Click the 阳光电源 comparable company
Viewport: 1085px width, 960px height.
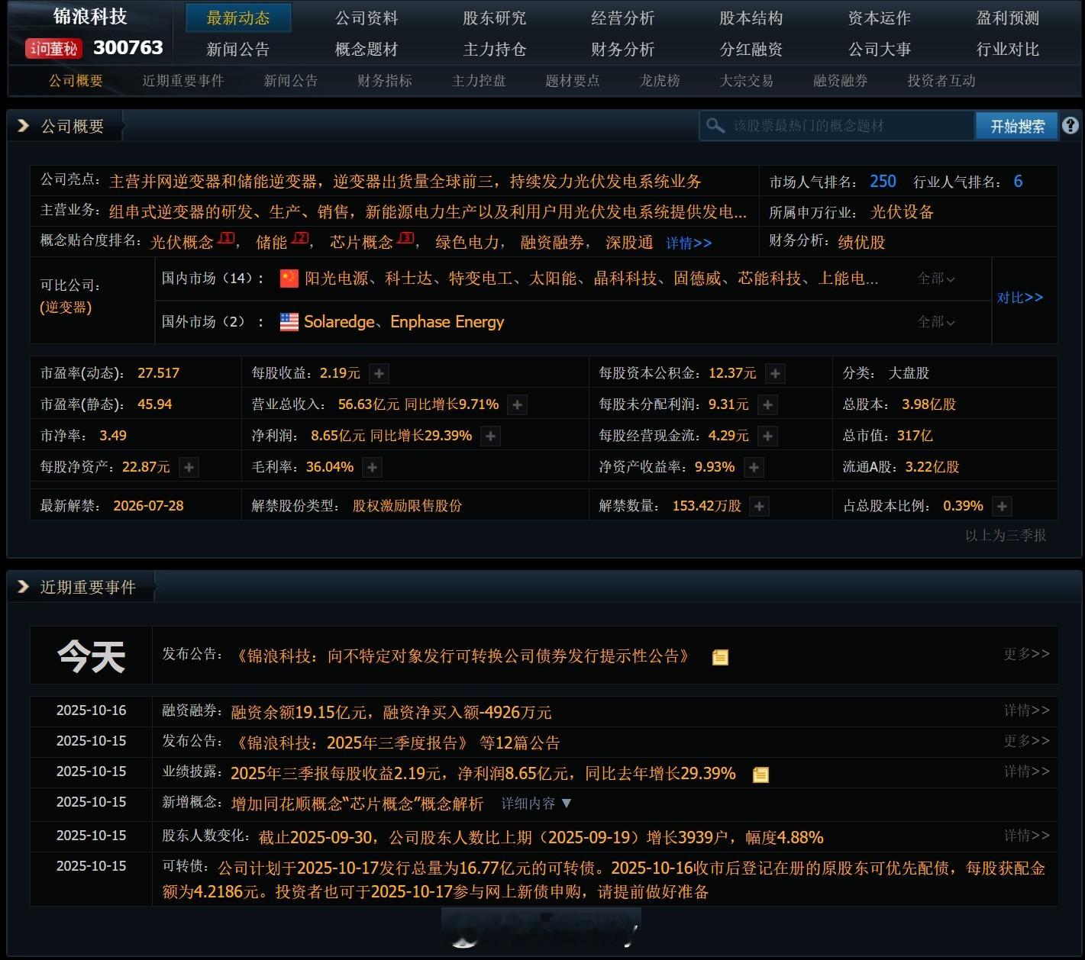coord(337,279)
